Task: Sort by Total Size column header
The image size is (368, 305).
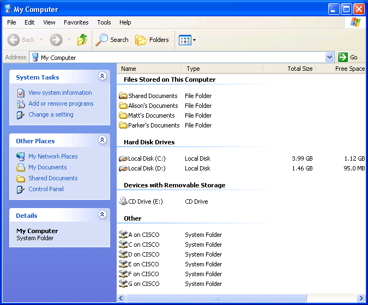Action: click(289, 69)
